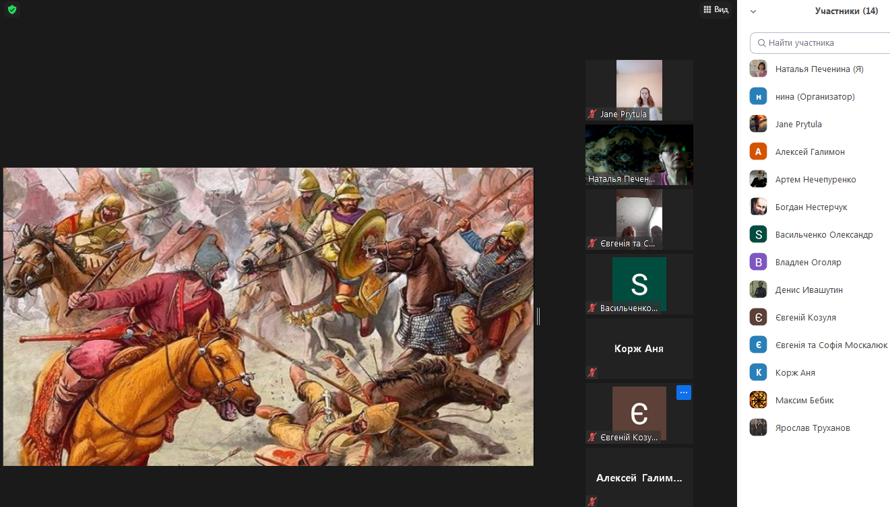Viewport: 890px width, 507px height.
Task: Click Максим Бебик avatar
Action: pos(758,400)
